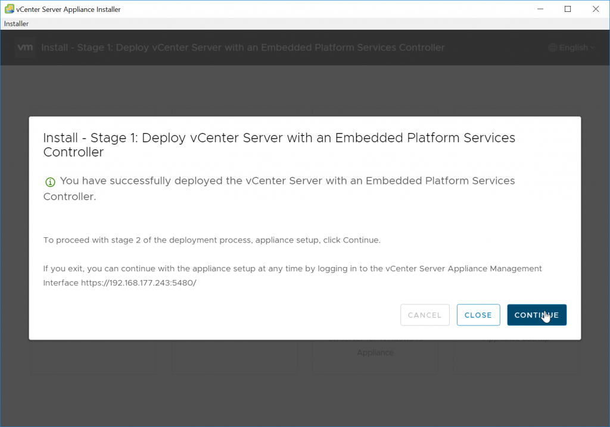
Task: Click the 'To proceed with stage 2' instruction text
Action: [211, 240]
